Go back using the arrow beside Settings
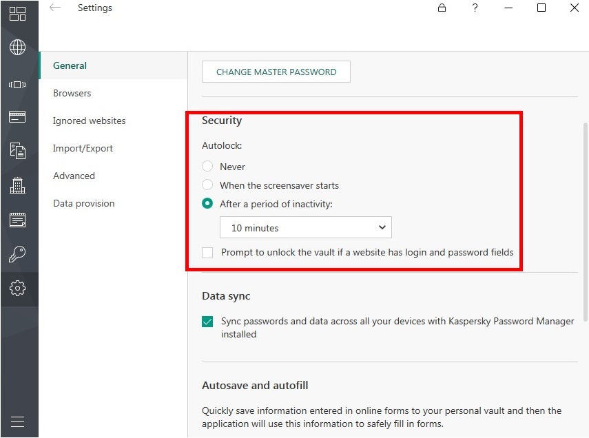Image resolution: width=589 pixels, height=438 pixels. coord(55,8)
